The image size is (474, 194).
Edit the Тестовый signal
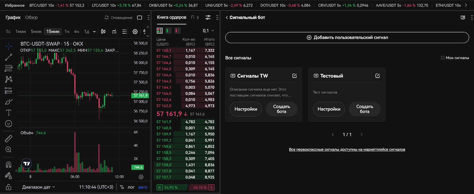pos(378,76)
